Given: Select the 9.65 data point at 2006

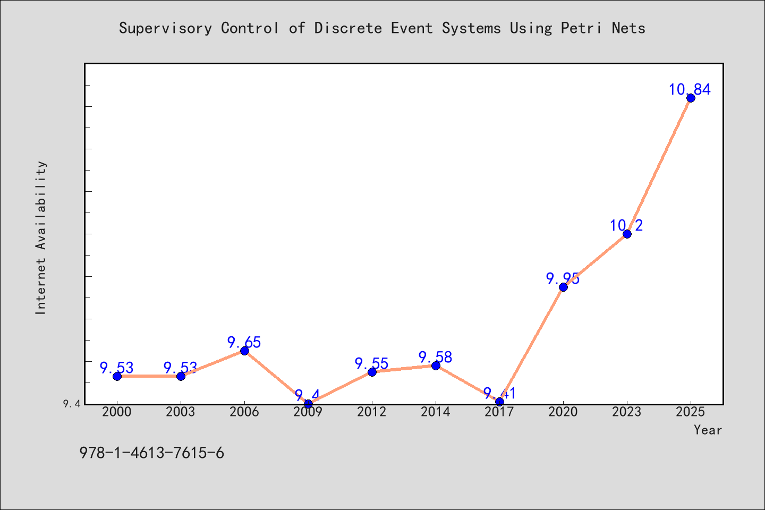Looking at the screenshot, I should click(244, 351).
